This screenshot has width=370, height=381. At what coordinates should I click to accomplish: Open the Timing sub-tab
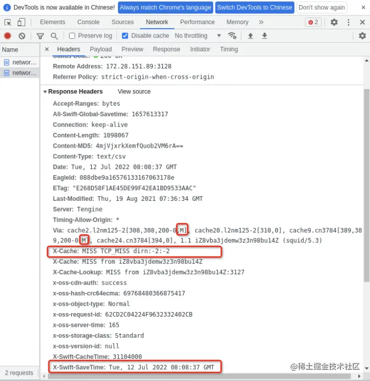click(229, 49)
